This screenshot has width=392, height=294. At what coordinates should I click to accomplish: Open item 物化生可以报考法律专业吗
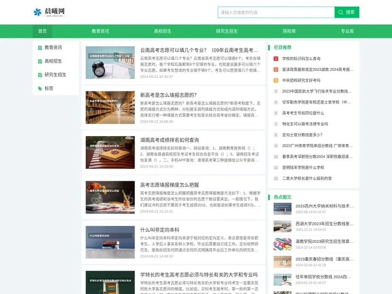click(305, 124)
